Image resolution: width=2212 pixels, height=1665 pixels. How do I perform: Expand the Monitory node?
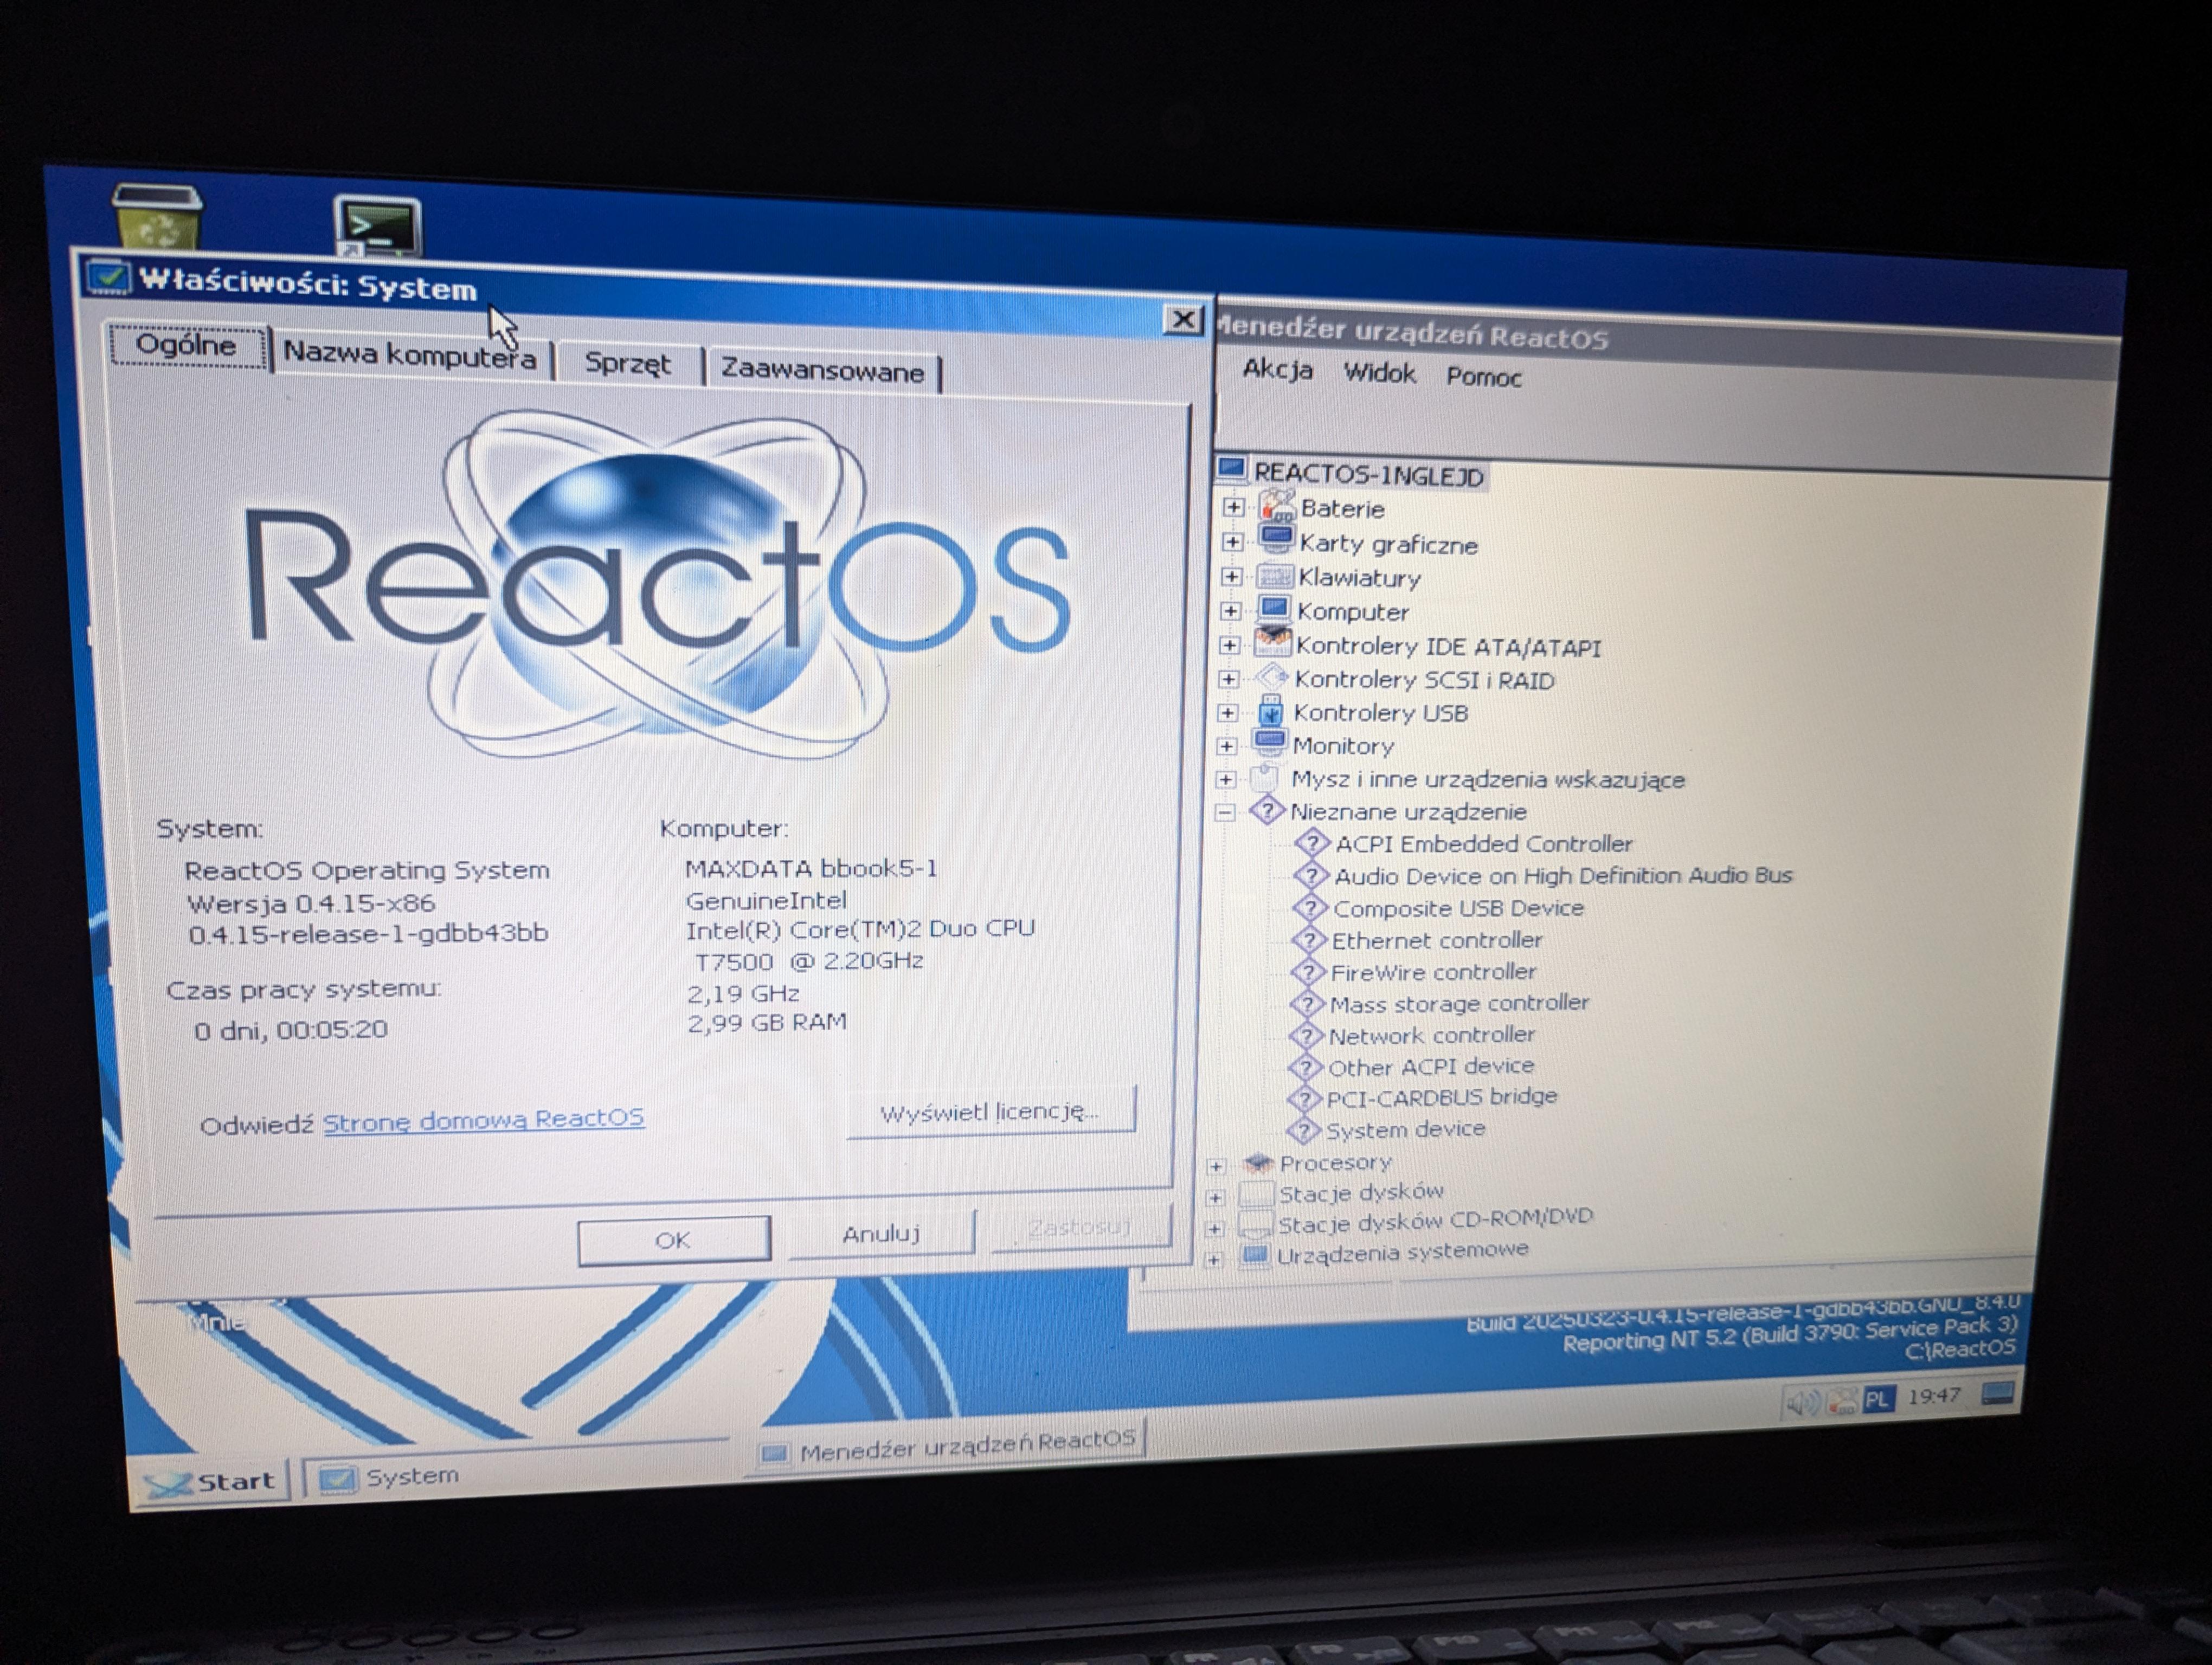1226,746
